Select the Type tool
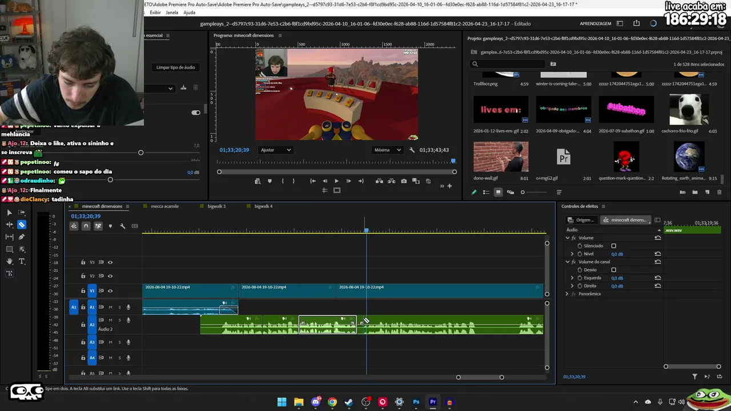This screenshot has height=411, width=731. tap(22, 261)
